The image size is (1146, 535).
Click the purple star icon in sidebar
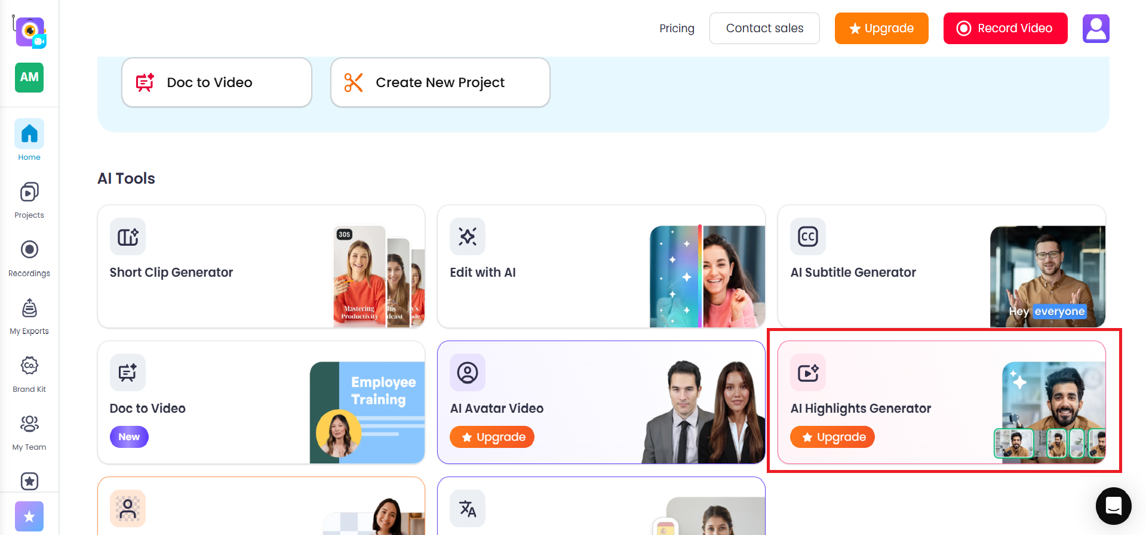coord(29,516)
